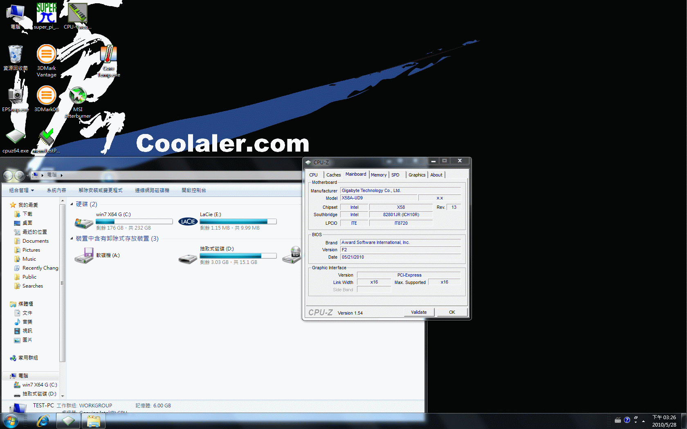Click the C: drive usage bar
This screenshot has width=687, height=429.
pyautogui.click(x=134, y=221)
